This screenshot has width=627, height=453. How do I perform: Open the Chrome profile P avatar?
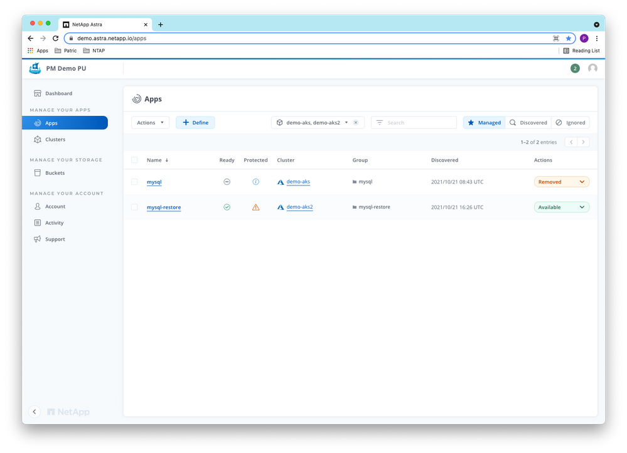[x=584, y=38]
